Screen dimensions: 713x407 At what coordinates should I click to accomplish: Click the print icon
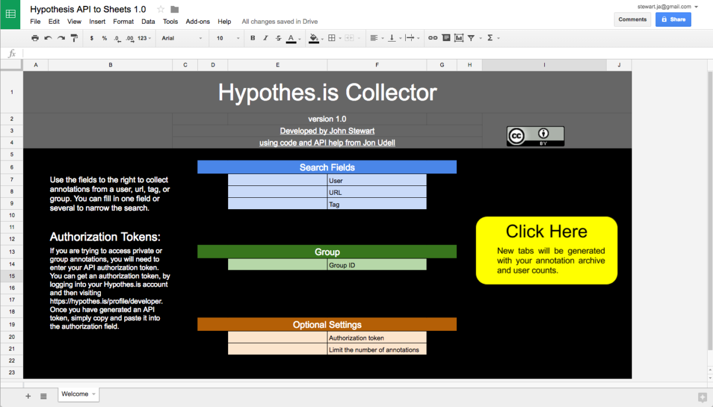point(35,38)
